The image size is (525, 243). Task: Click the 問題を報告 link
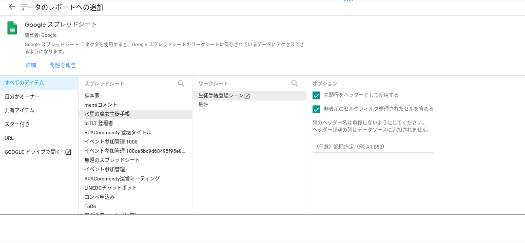coord(63,65)
